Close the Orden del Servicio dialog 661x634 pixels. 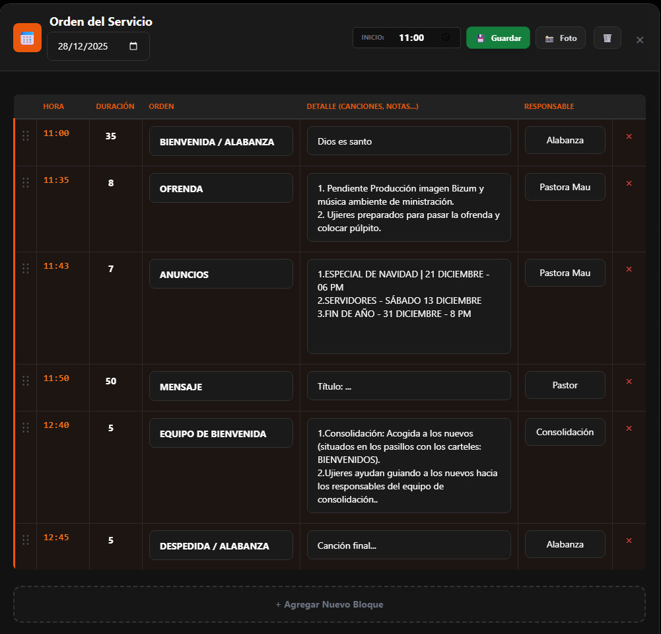click(x=639, y=40)
